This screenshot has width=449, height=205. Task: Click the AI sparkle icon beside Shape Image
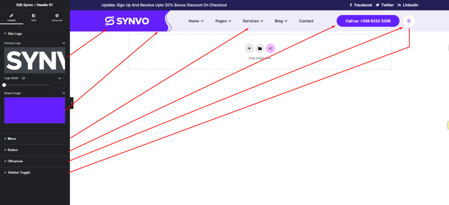(x=64, y=93)
